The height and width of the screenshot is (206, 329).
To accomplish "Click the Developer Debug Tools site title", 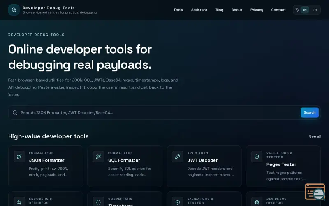I will 49,8.
